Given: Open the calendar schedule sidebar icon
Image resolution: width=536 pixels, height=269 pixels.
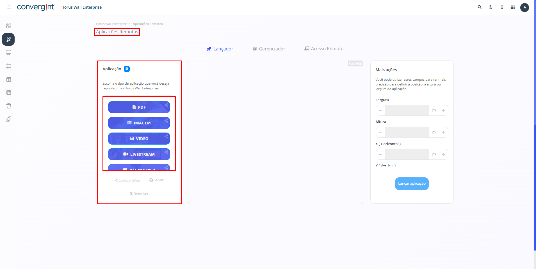Looking at the screenshot, I should 9,79.
